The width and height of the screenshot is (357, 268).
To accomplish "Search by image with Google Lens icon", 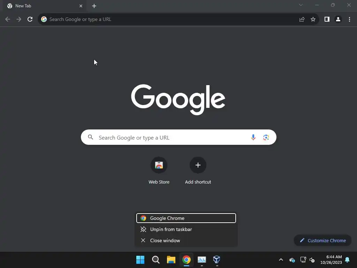I will click(x=266, y=137).
